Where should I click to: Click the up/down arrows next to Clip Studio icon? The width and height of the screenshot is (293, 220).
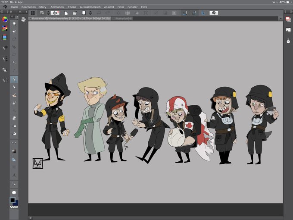click(x=48, y=13)
